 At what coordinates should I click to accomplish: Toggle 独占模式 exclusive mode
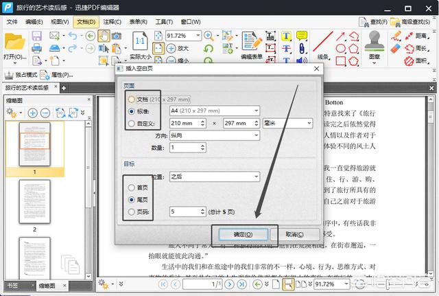tap(21, 75)
